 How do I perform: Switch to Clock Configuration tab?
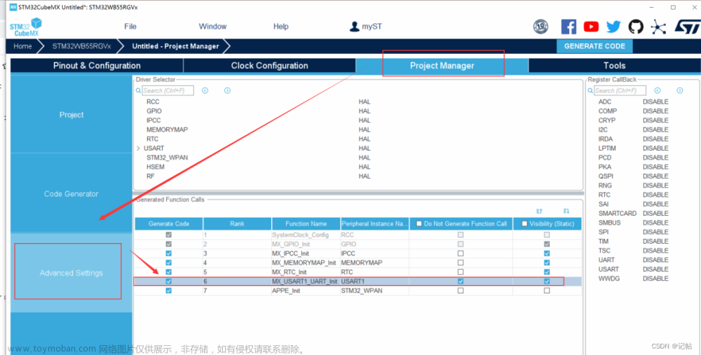[x=270, y=66]
